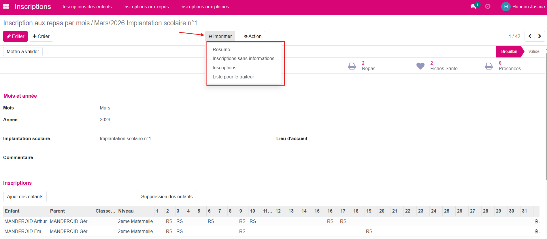Click the Editer button

(x=16, y=36)
